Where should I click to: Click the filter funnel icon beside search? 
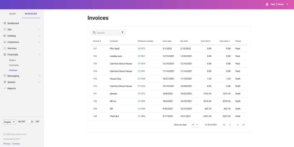click(x=122, y=33)
